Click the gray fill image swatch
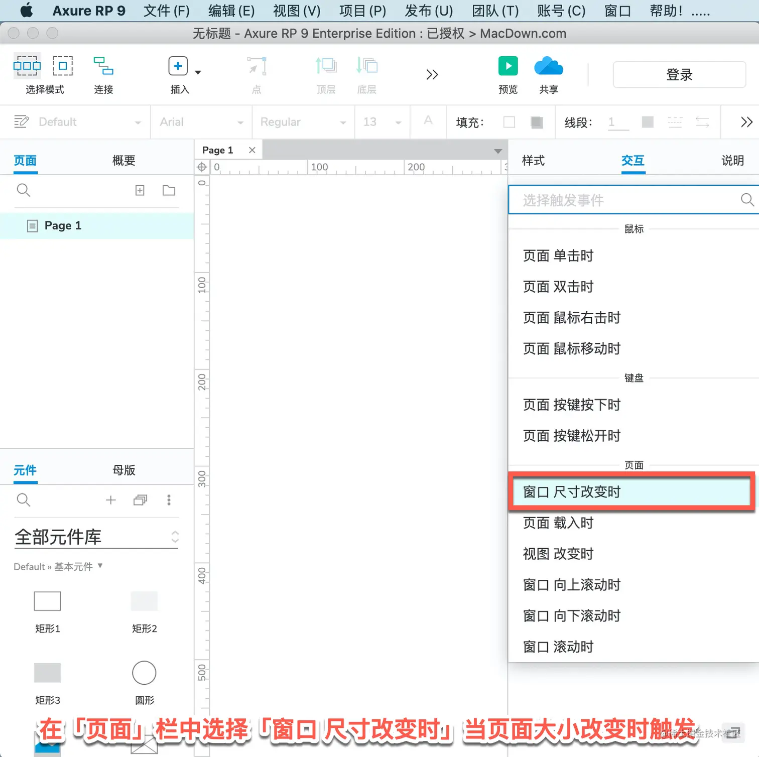 pos(537,122)
